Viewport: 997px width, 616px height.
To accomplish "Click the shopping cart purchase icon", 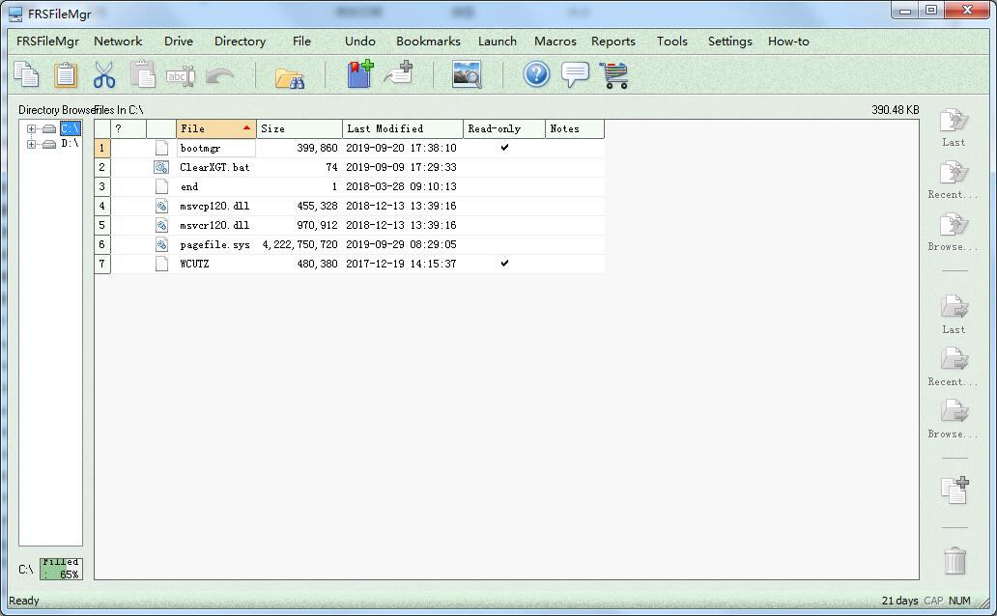I will (614, 75).
